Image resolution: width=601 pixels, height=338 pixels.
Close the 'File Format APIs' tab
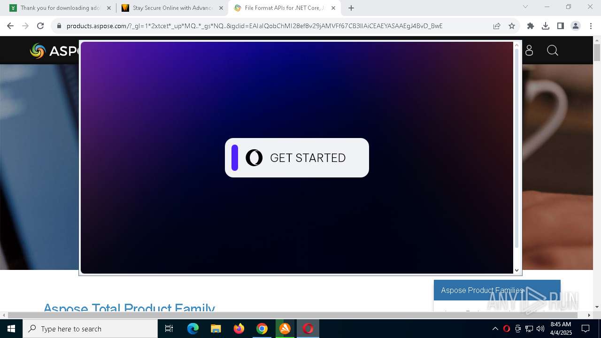pos(333,8)
